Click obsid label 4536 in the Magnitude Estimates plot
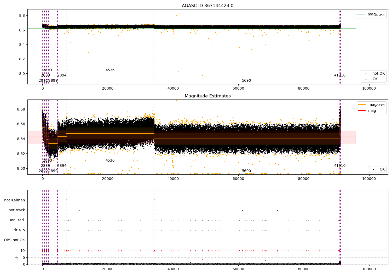Screen dimensions: 392x275 110,161
